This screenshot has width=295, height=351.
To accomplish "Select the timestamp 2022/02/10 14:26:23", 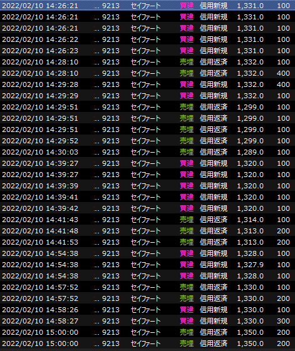I will click(40, 51).
